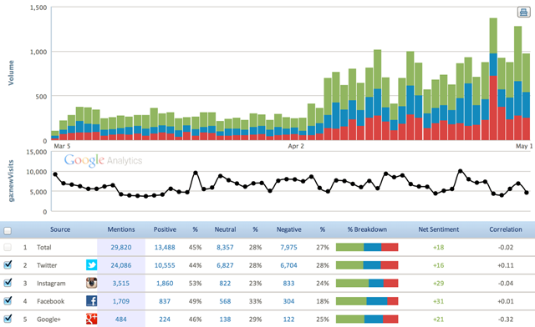Open Facebook positive 837 link
Image resolution: width=535 pixels, height=327 pixels.
[x=165, y=301]
